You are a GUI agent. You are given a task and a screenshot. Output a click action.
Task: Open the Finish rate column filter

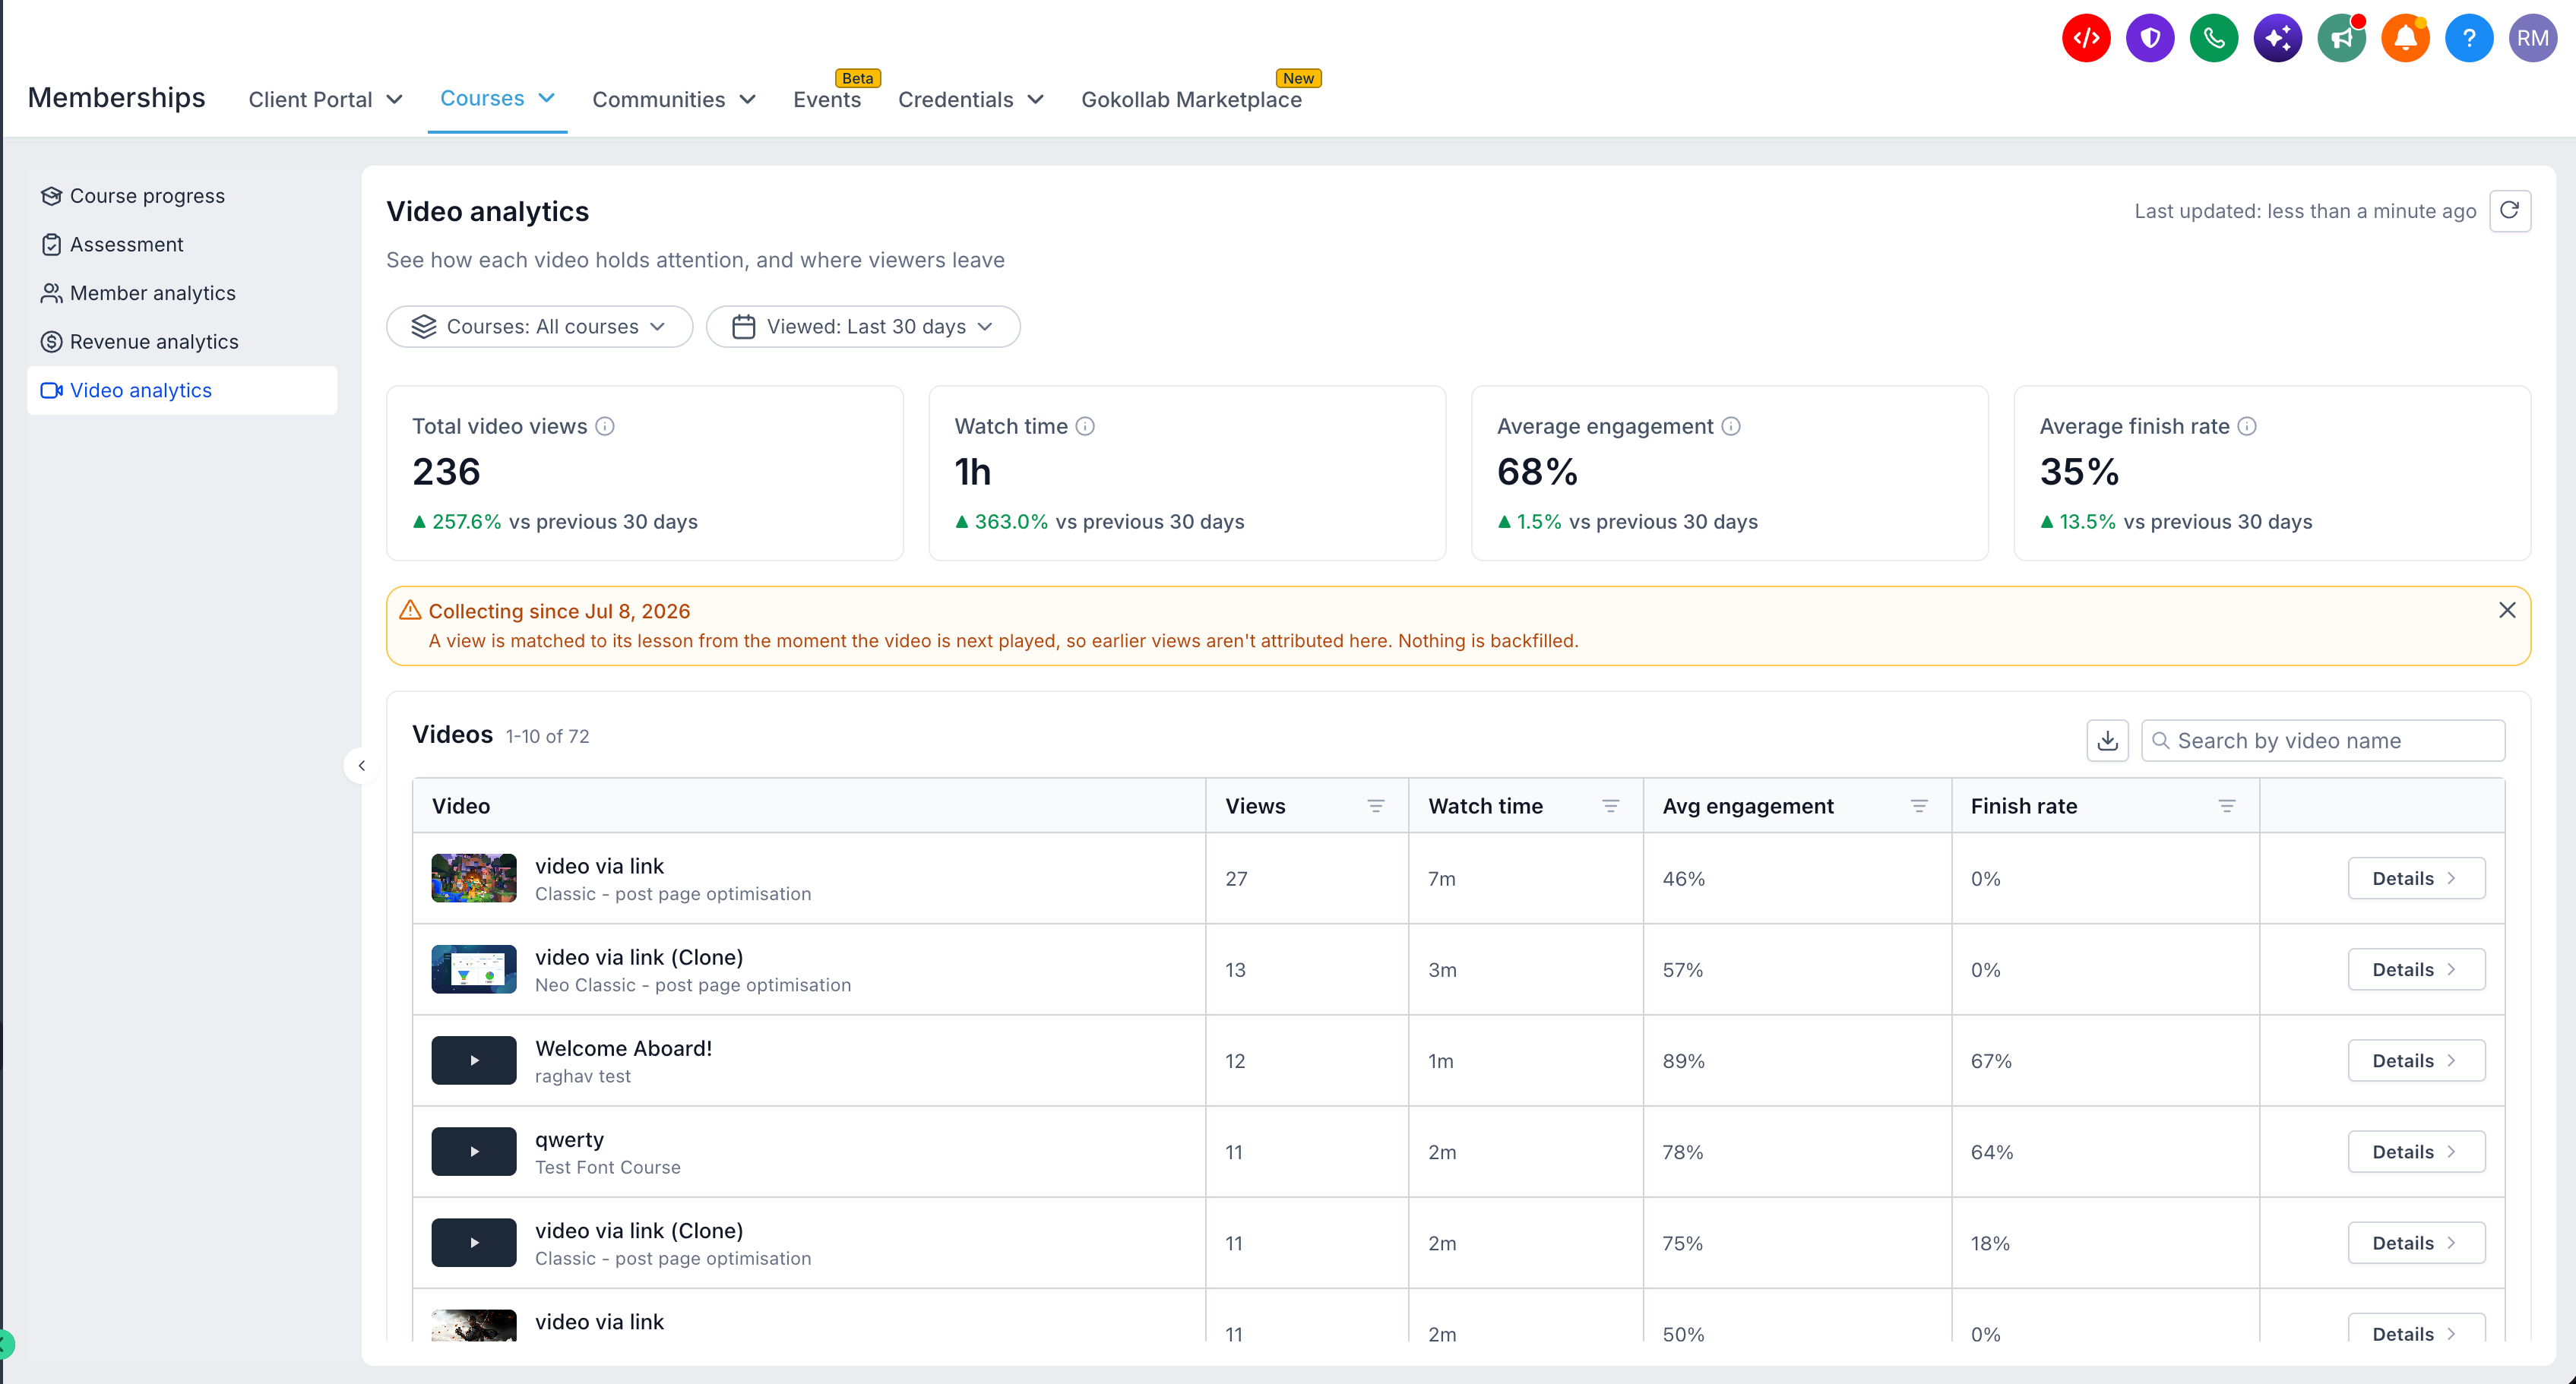2227,807
